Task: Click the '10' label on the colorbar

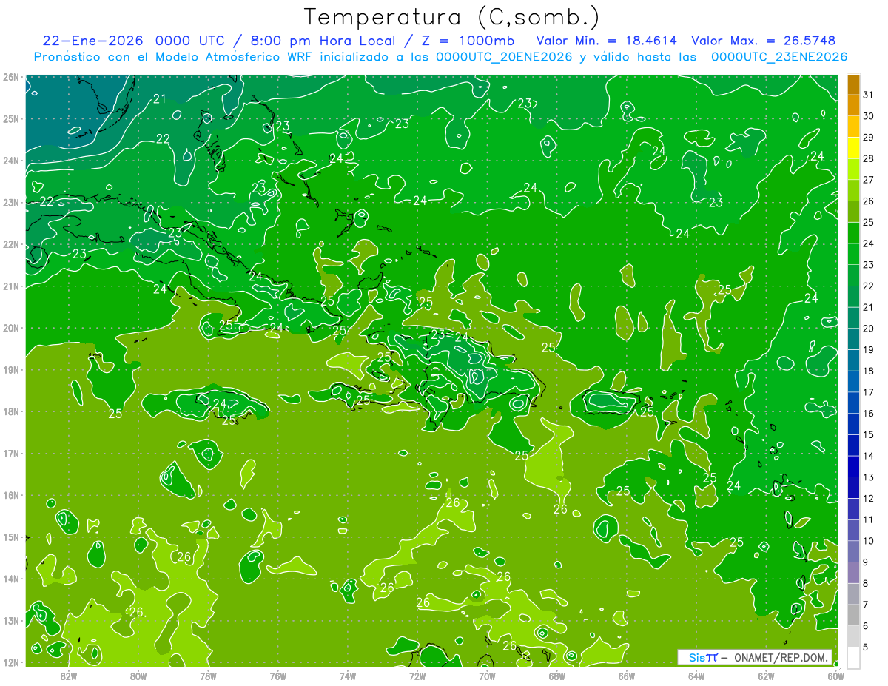Action: pyautogui.click(x=868, y=540)
